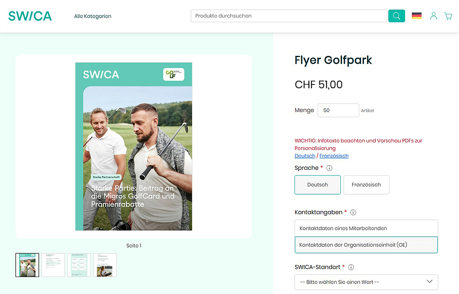This screenshot has height=294, width=459.
Task: Show info icon next to Kontaktangaben
Action: (353, 212)
